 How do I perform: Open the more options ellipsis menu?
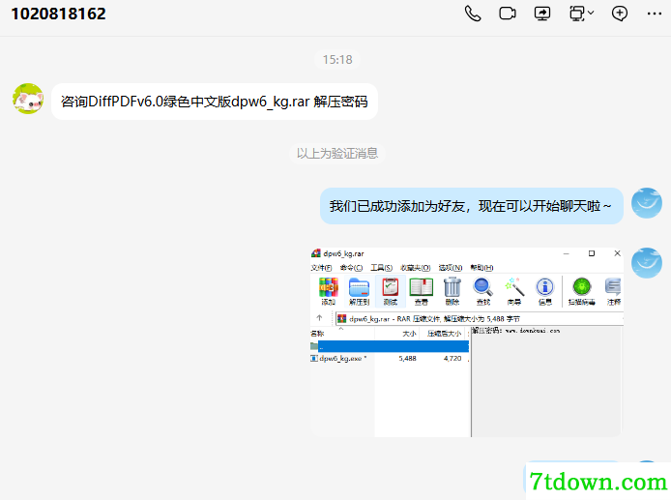655,14
